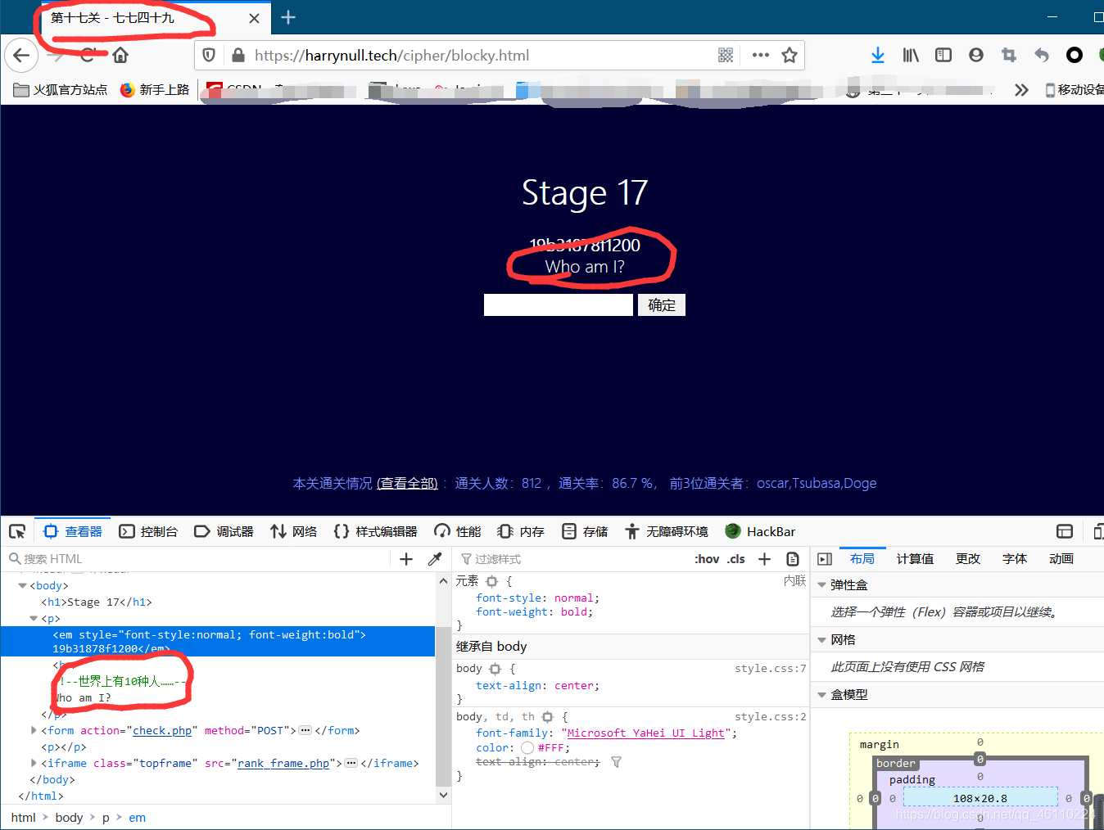Select the 更改 changes tab
This screenshot has height=830, width=1104.
(968, 558)
